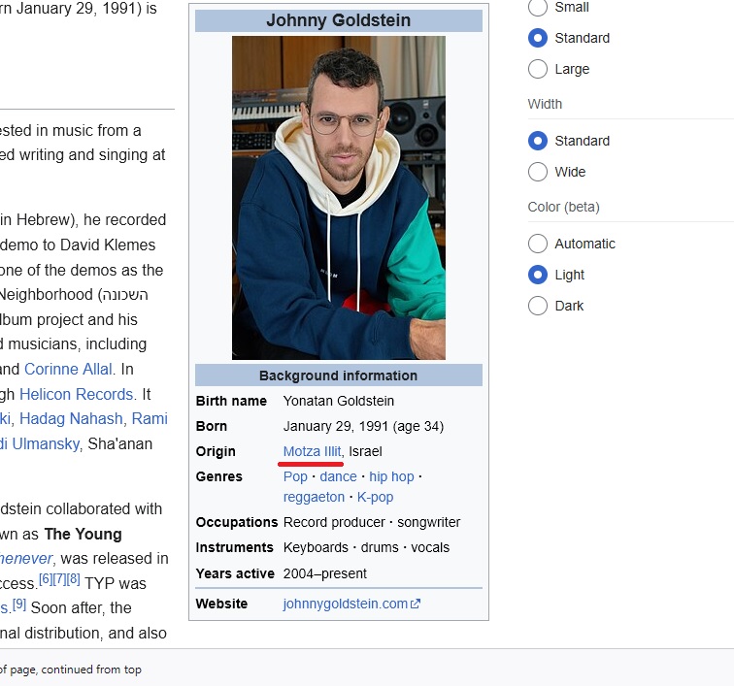Open the Rami link in the article
The height and width of the screenshot is (686, 734).
[150, 419]
